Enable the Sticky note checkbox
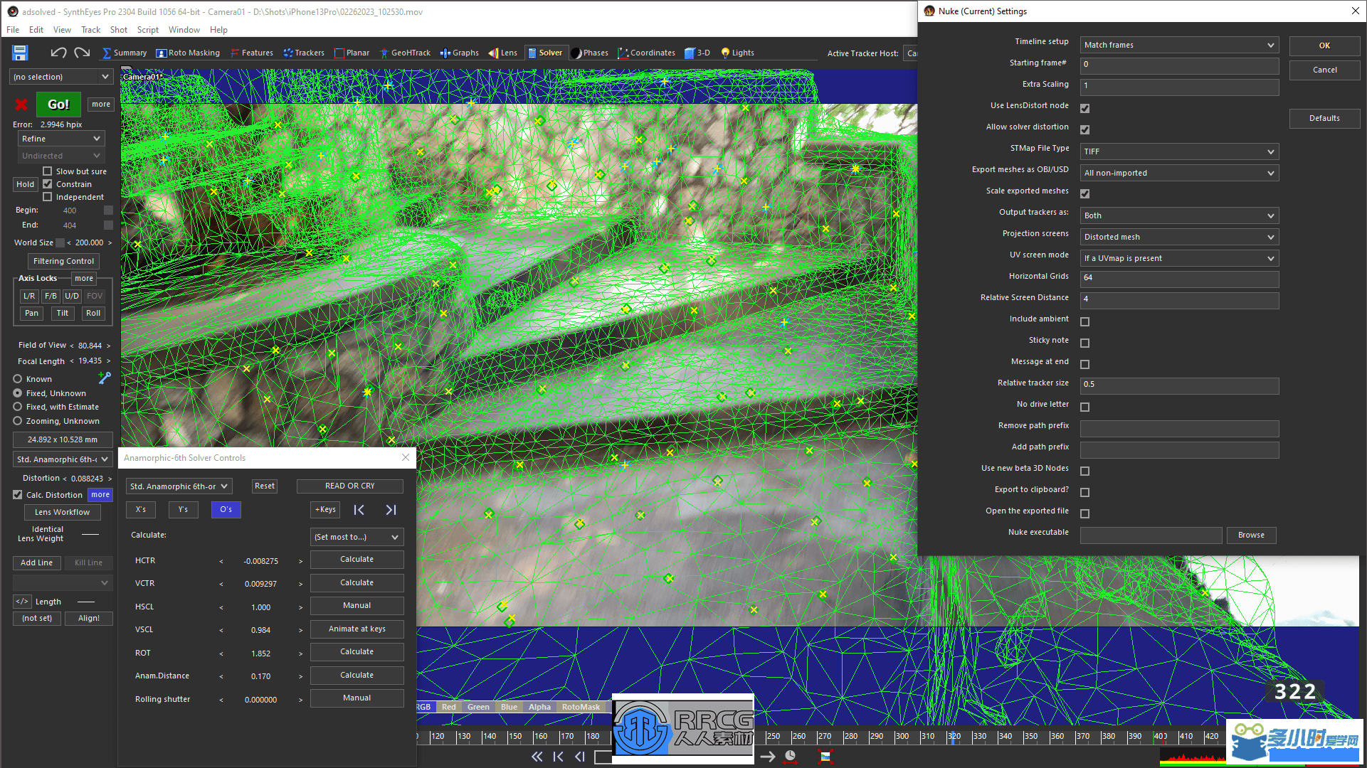The width and height of the screenshot is (1367, 768). (x=1085, y=343)
